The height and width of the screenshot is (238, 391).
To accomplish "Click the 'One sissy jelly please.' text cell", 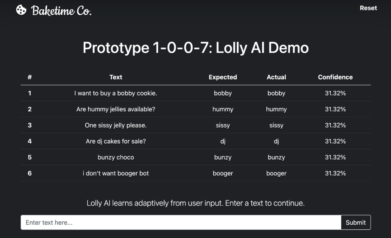I will (x=116, y=125).
